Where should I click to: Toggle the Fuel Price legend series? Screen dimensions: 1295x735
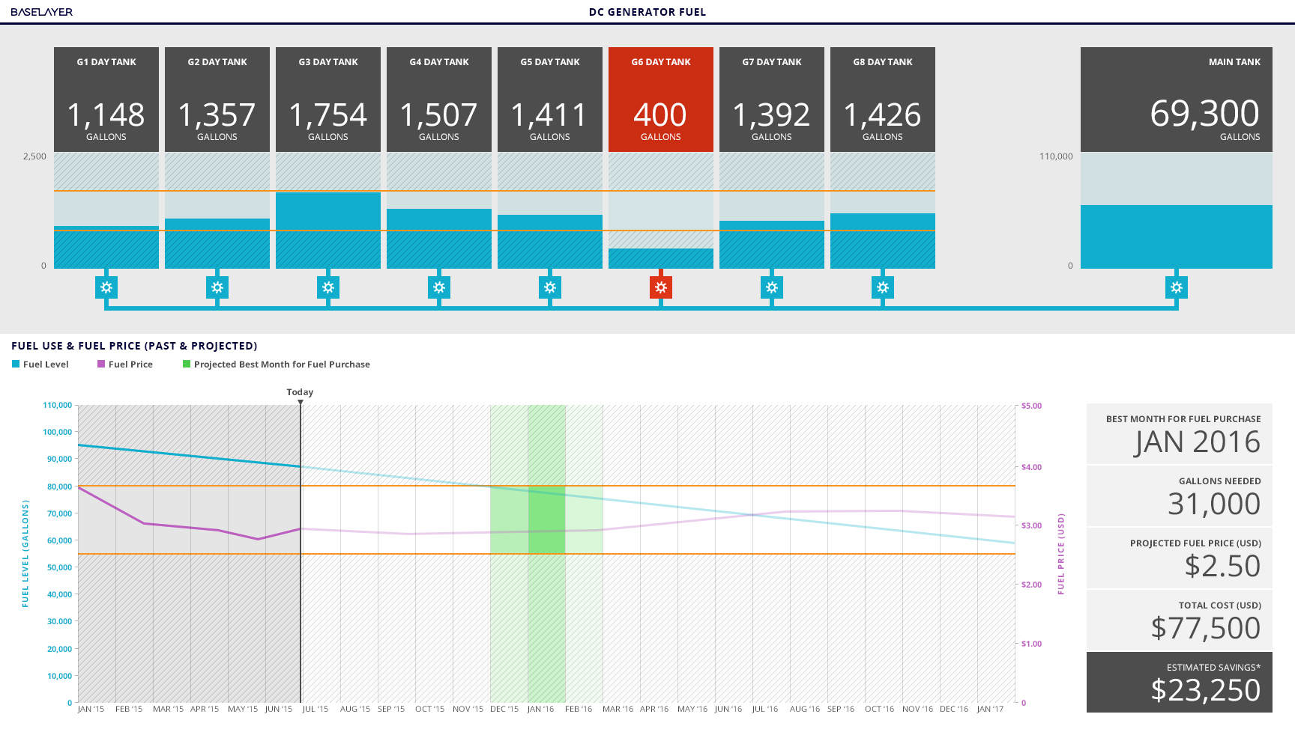(x=125, y=365)
